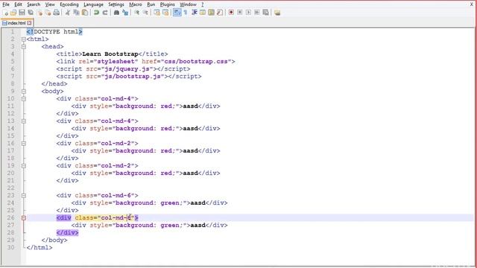Cut selection with the scissors icon

[68, 13]
